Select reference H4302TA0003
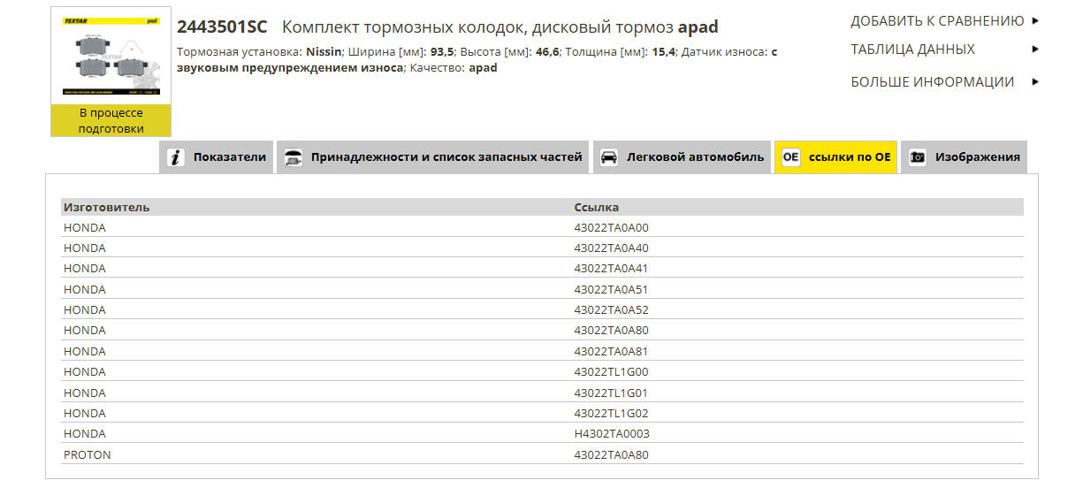The image size is (1083, 488). [x=612, y=433]
